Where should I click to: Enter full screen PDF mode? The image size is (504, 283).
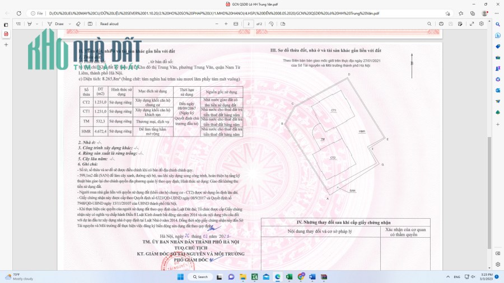coord(472,24)
